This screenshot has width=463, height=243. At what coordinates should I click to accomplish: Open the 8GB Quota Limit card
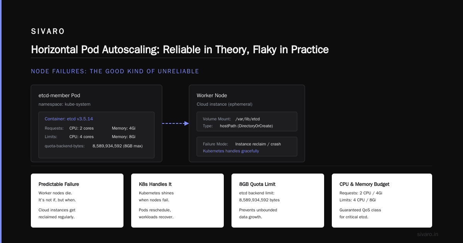(x=278, y=201)
